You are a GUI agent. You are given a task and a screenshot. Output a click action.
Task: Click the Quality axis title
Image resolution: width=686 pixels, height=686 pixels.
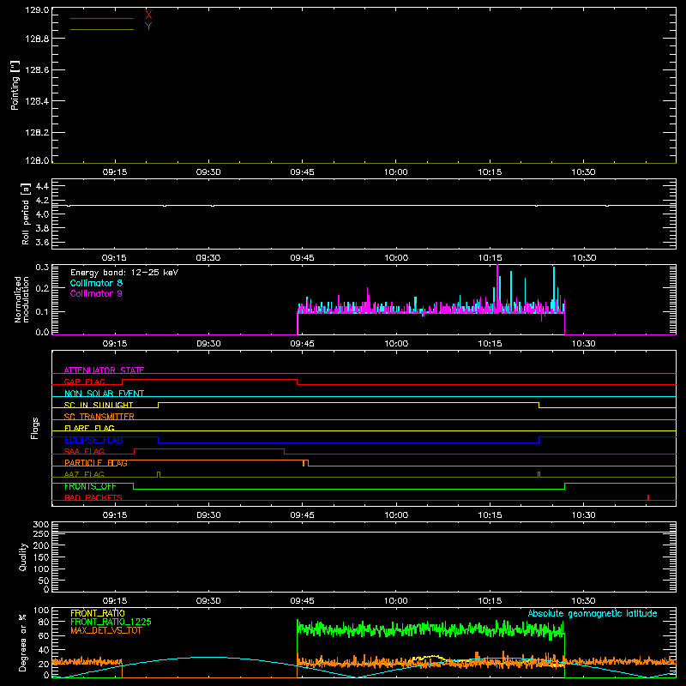point(23,557)
